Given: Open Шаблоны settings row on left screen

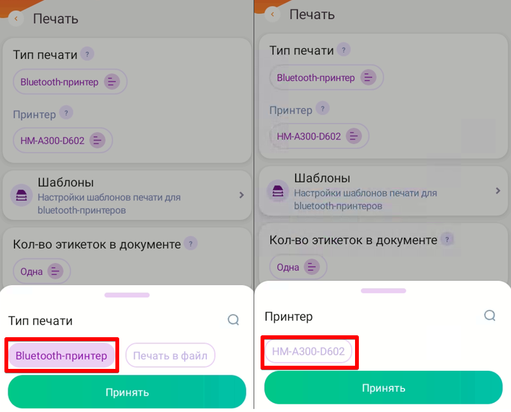Looking at the screenshot, I should click(x=127, y=195).
